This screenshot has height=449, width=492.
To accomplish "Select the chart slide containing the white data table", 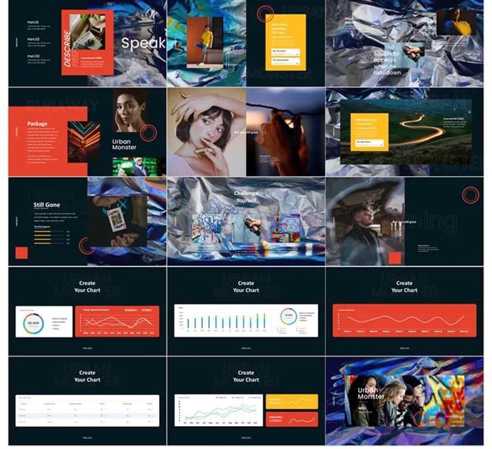I will coord(87,401).
